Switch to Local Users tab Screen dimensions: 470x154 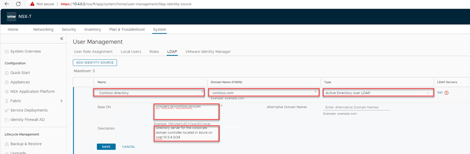click(131, 52)
